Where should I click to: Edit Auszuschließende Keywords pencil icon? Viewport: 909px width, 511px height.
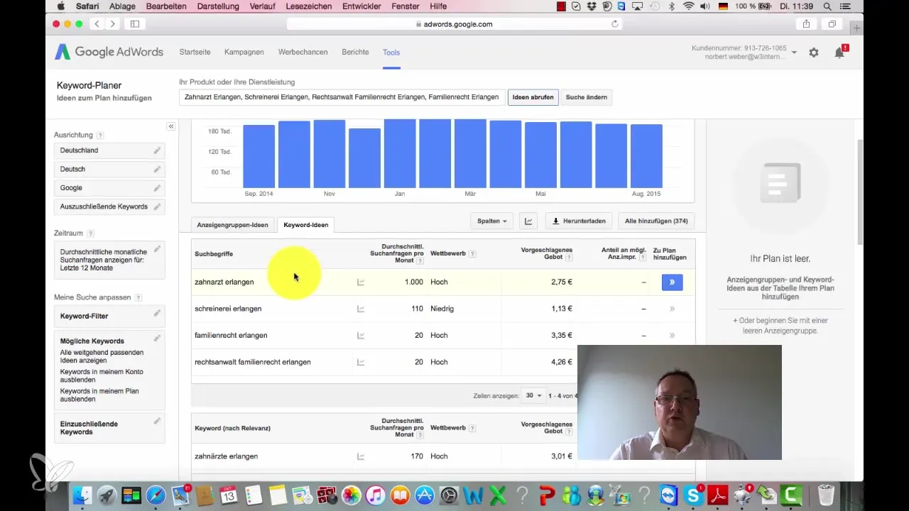[x=157, y=207]
